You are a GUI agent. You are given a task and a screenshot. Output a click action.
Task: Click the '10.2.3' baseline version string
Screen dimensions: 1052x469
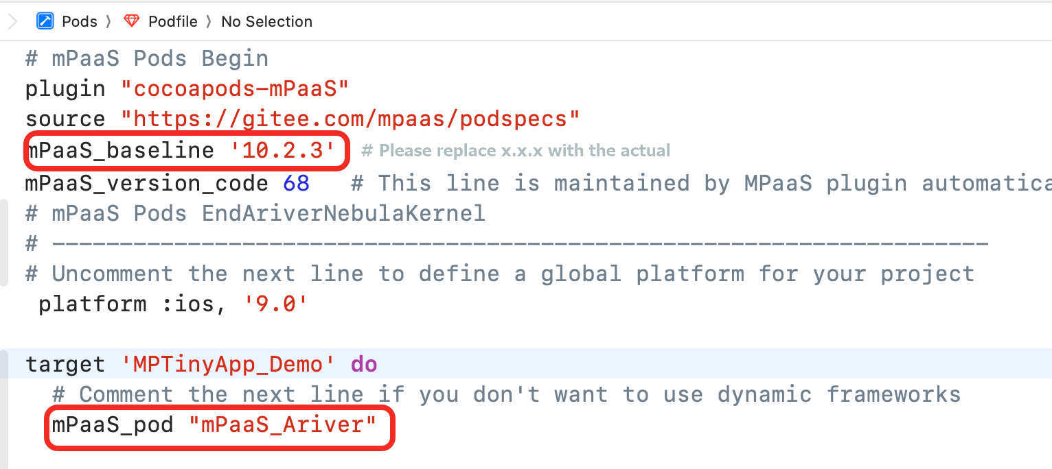point(282,150)
